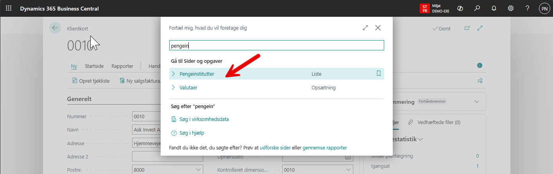Screen dimensions: 553x174
Task: Expand the search dialog to full size
Action: pos(365,28)
